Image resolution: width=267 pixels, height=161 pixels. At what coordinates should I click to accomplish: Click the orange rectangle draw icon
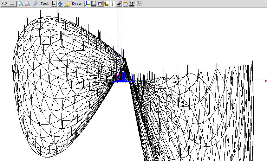coord(125,4)
